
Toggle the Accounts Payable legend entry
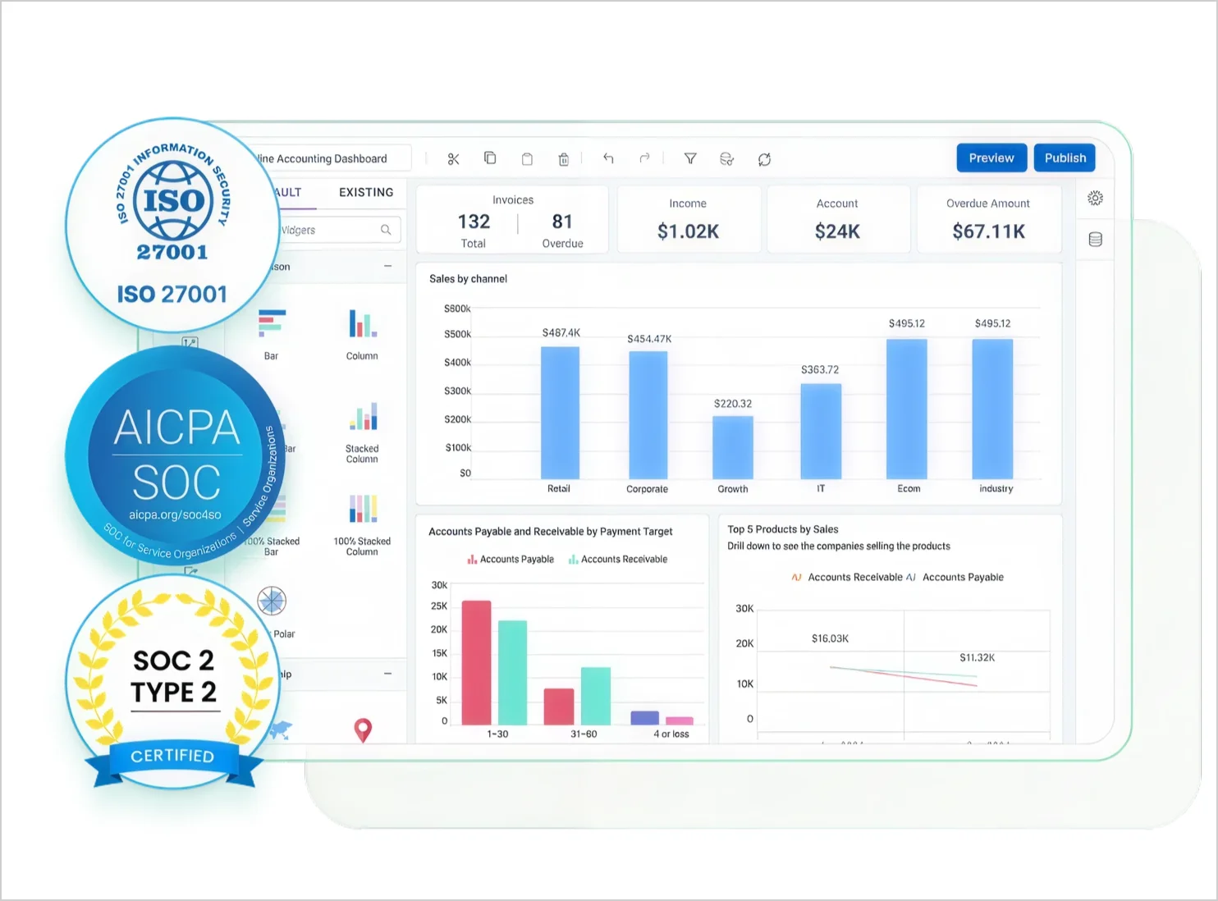[510, 559]
